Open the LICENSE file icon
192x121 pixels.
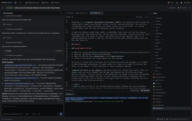click(x=154, y=102)
